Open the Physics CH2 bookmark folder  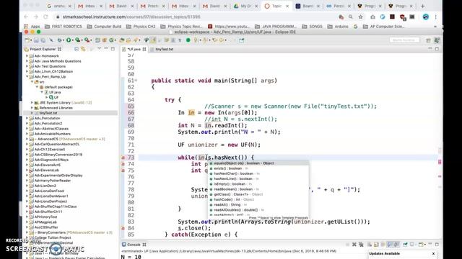(x=141, y=27)
